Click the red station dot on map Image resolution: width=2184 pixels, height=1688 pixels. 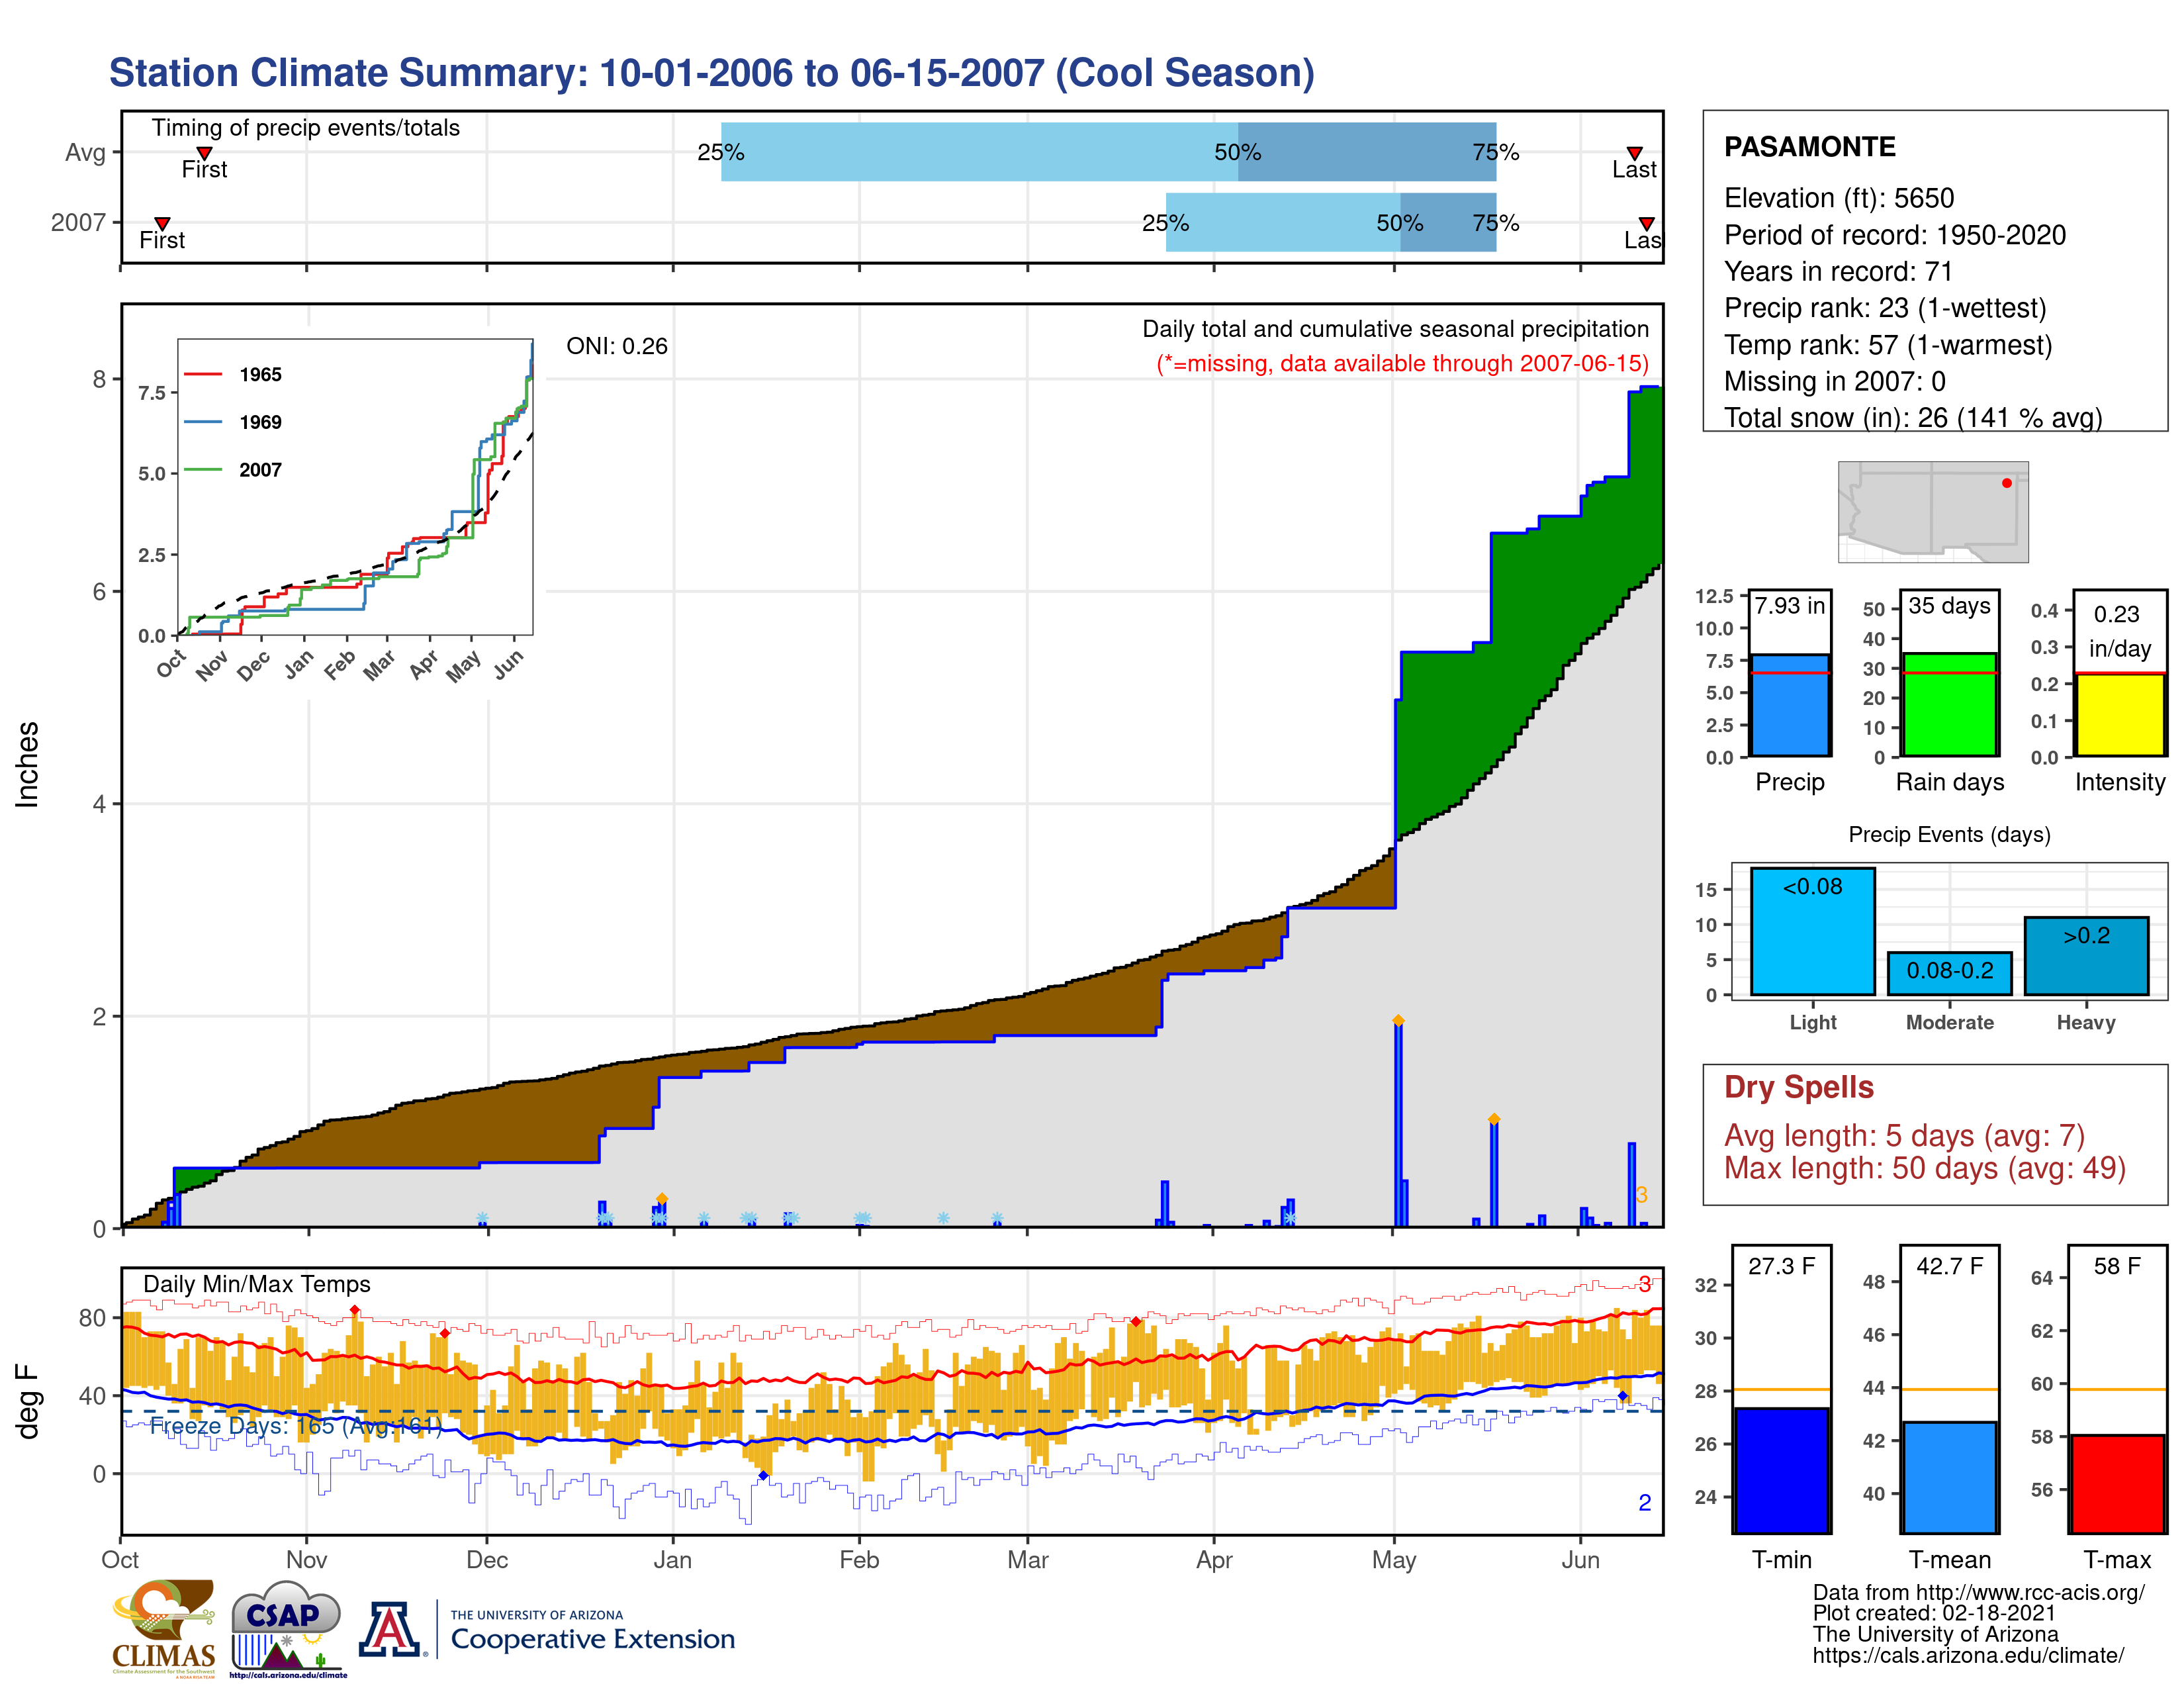(x=2006, y=483)
